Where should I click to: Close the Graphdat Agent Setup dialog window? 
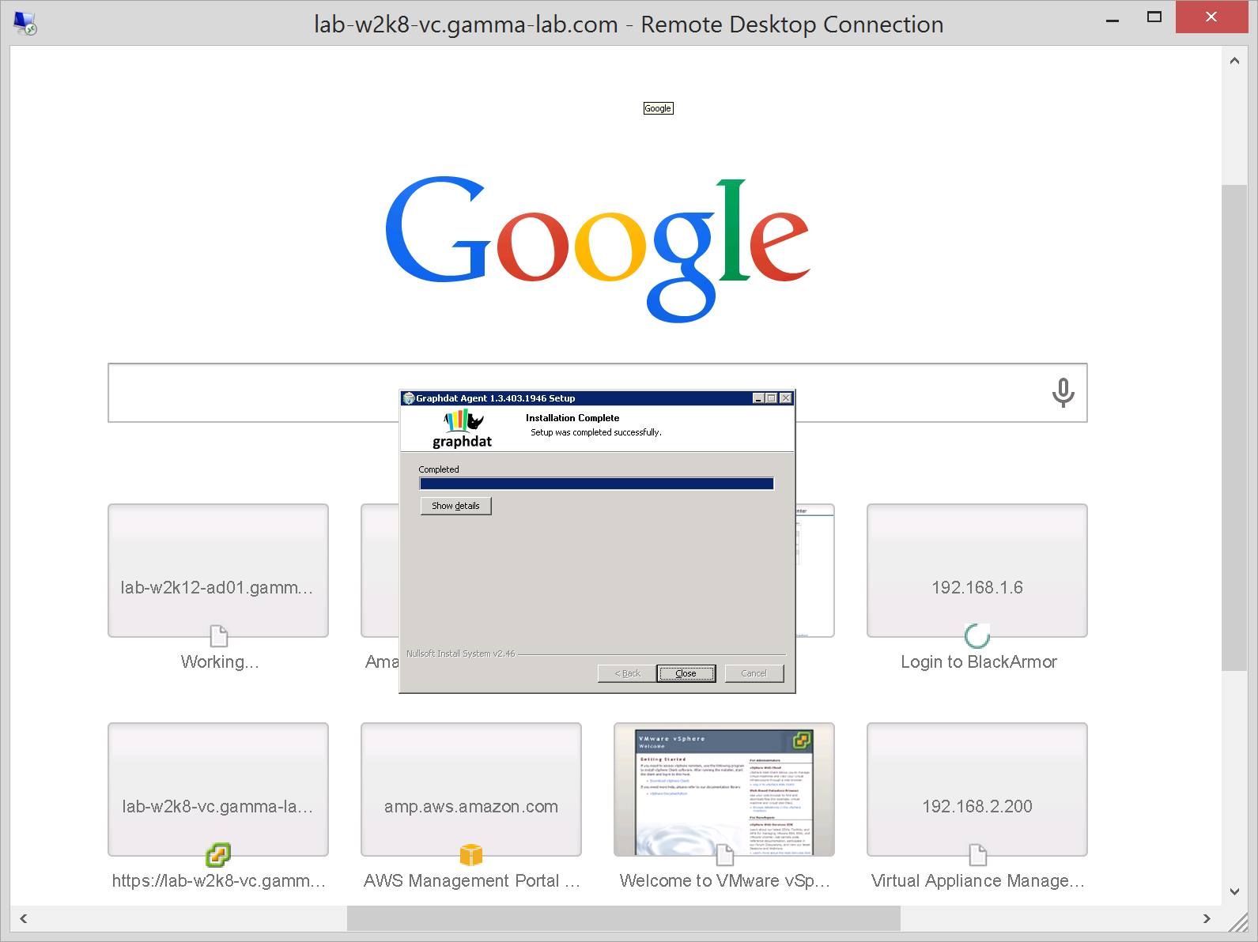click(786, 398)
